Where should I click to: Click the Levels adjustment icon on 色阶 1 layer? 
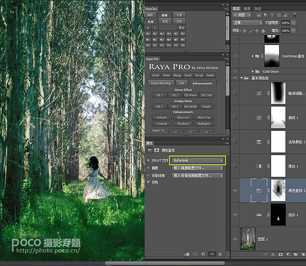259,215
